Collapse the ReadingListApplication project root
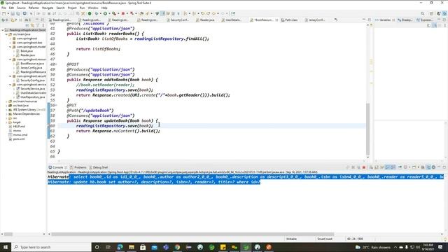Screen dimensions: 448x252 coord(3,30)
